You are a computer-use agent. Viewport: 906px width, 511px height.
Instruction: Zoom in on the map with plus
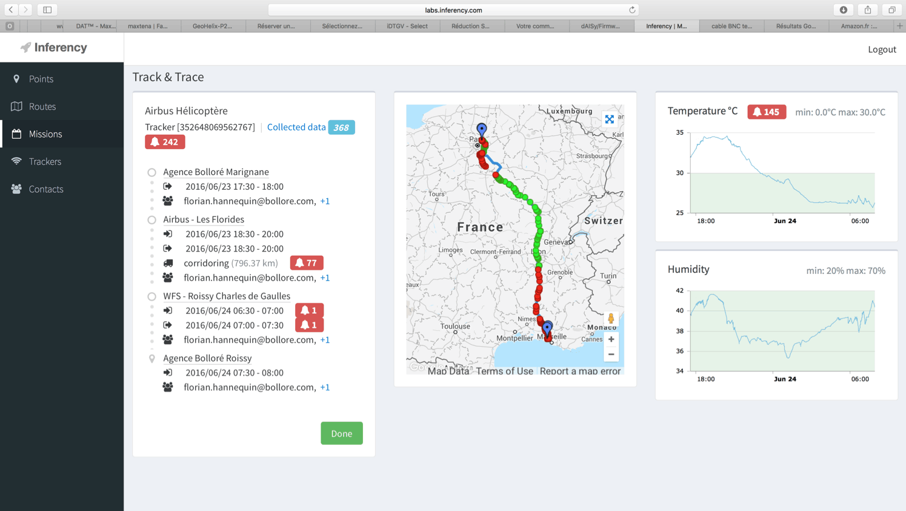click(611, 339)
